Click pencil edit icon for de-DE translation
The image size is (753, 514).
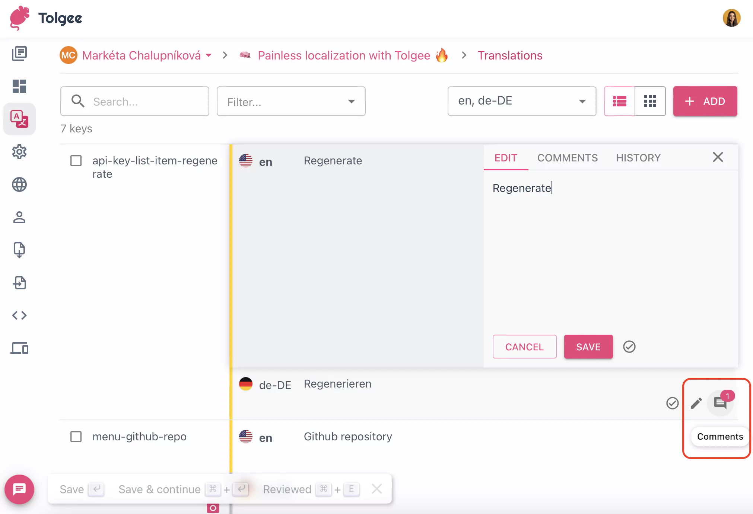(696, 403)
